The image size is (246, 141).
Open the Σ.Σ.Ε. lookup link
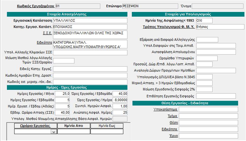pyautogui.click(x=47, y=33)
